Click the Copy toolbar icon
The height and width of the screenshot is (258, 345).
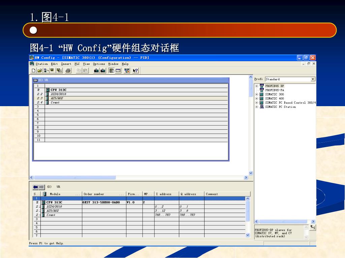click(x=79, y=71)
